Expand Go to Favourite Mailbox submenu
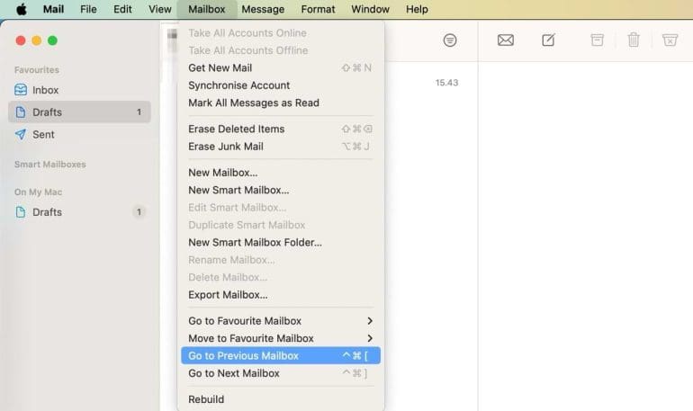 click(281, 321)
